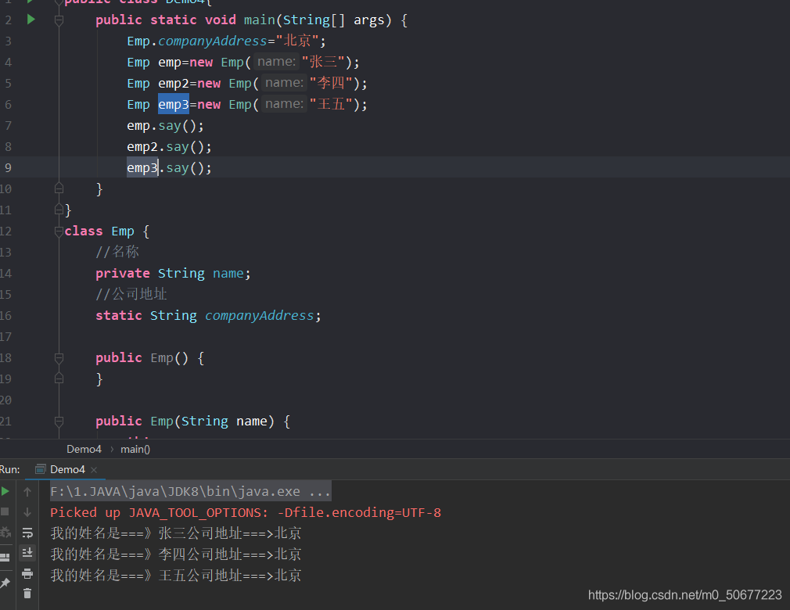The image size is (790, 610).
Task: Click the highlighted emp3 variable declaration
Action: click(174, 104)
